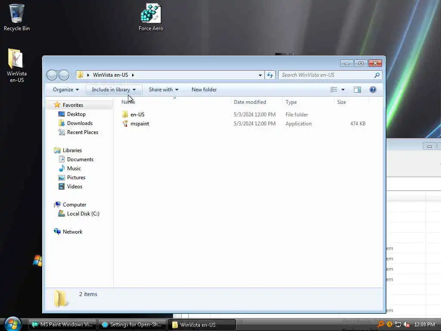Click the network tray icon

click(x=398, y=325)
